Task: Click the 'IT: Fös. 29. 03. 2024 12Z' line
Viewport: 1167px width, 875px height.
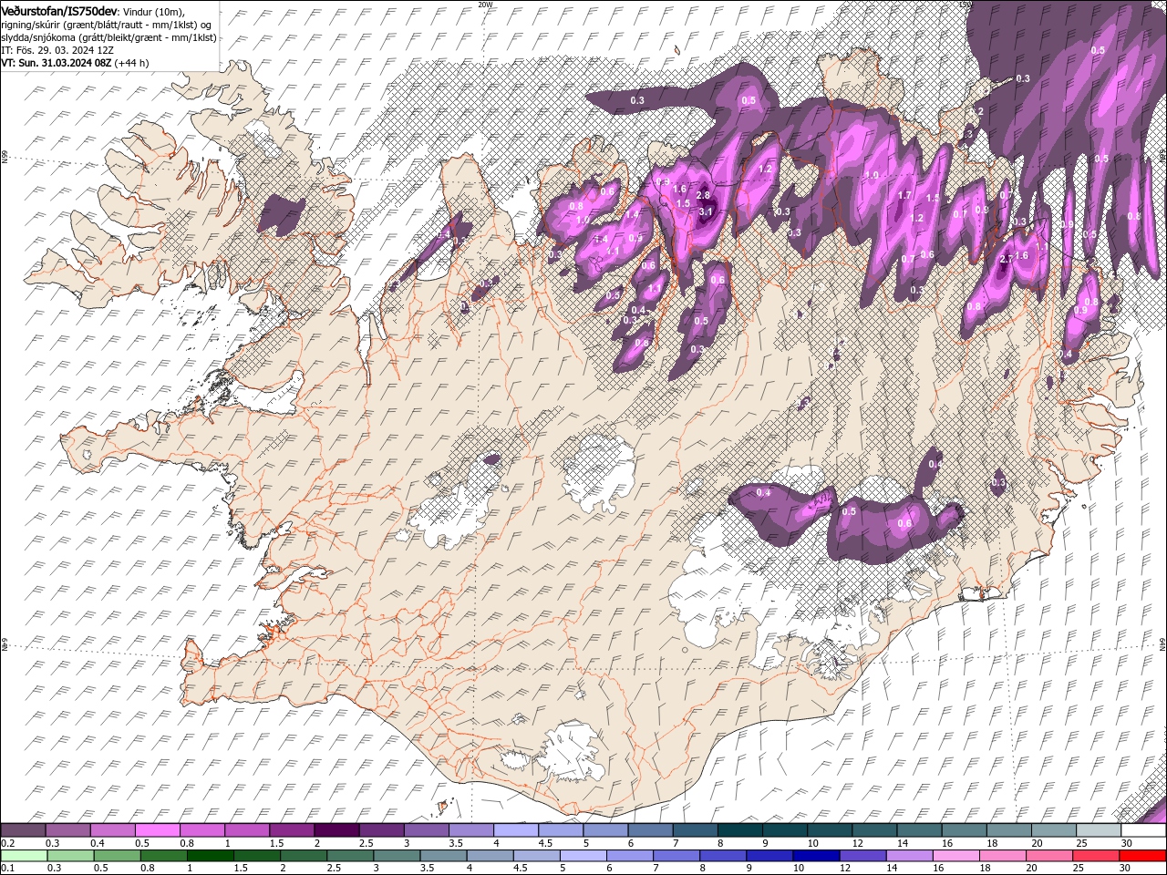Action: click(x=57, y=50)
